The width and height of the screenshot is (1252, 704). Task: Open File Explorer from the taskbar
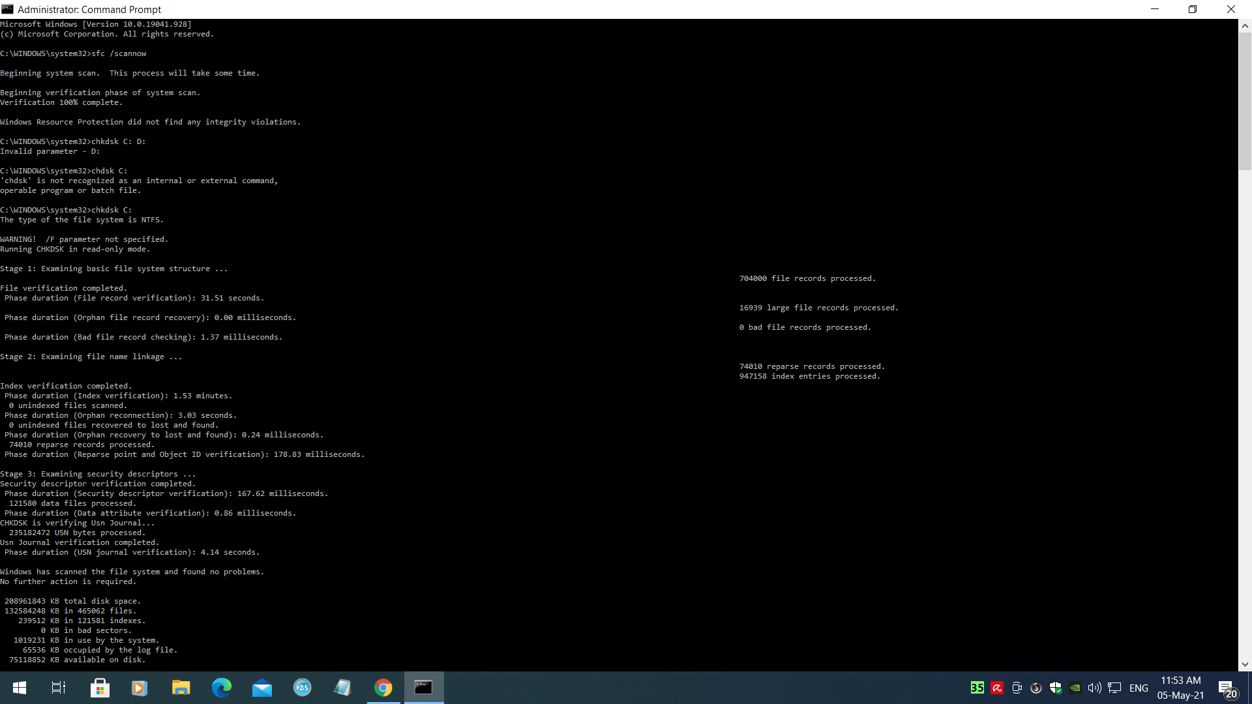tap(181, 688)
